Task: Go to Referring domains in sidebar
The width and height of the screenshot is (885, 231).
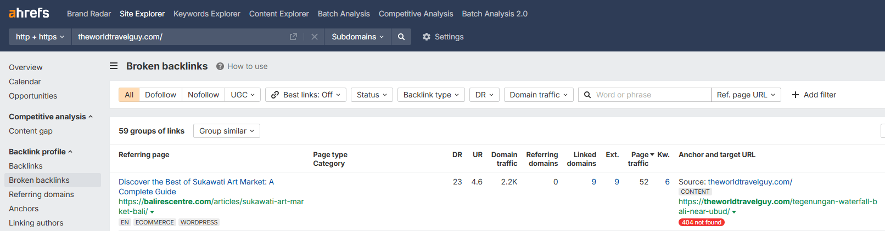Action: click(41, 194)
